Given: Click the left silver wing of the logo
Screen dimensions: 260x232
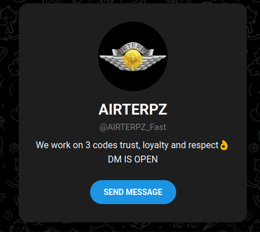Looking at the screenshot, I should (x=112, y=61).
